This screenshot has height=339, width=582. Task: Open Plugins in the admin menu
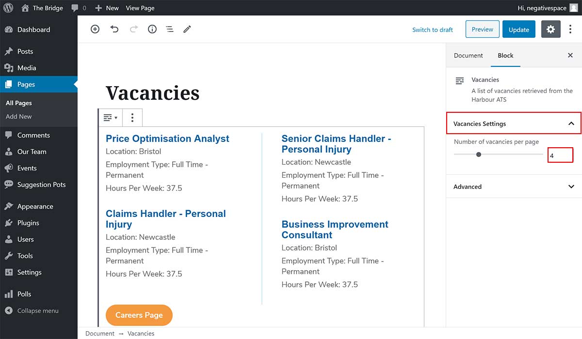[x=28, y=223]
